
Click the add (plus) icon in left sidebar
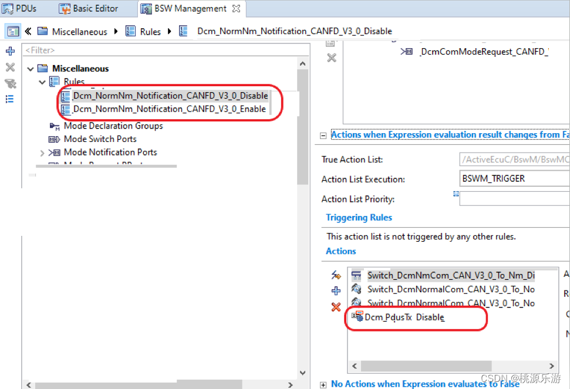(x=10, y=51)
